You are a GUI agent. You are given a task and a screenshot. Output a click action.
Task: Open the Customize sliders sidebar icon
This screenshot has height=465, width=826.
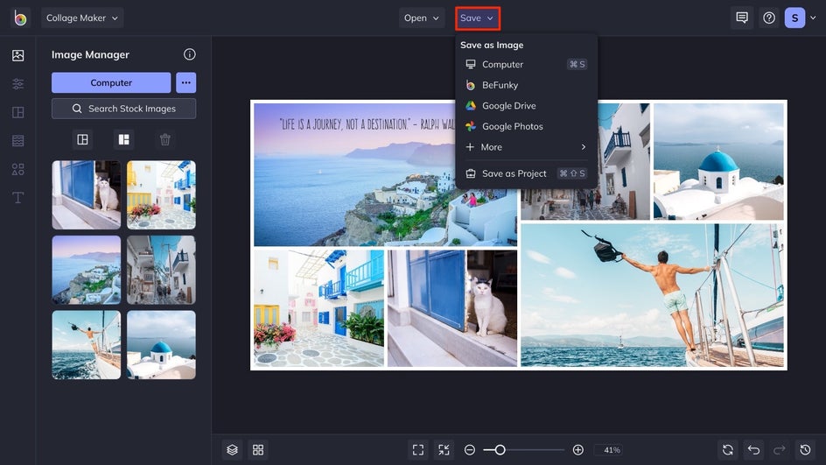(x=17, y=84)
